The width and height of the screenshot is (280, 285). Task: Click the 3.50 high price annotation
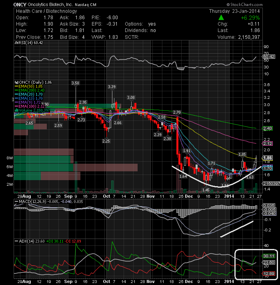click(75, 83)
